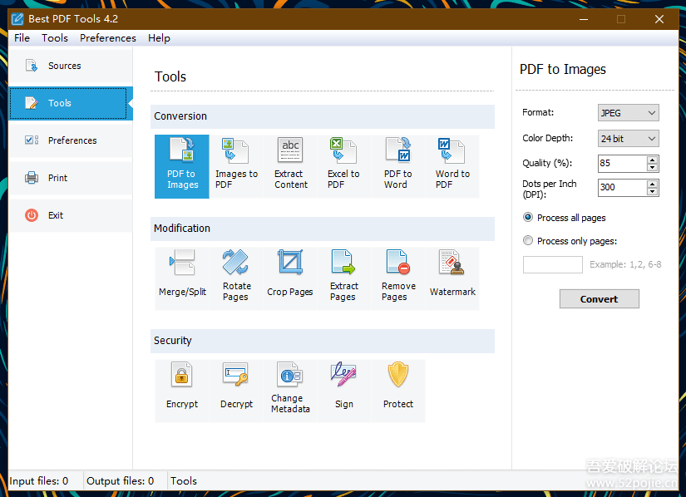
Task: Open the Extract Content tool
Action: coord(290,166)
